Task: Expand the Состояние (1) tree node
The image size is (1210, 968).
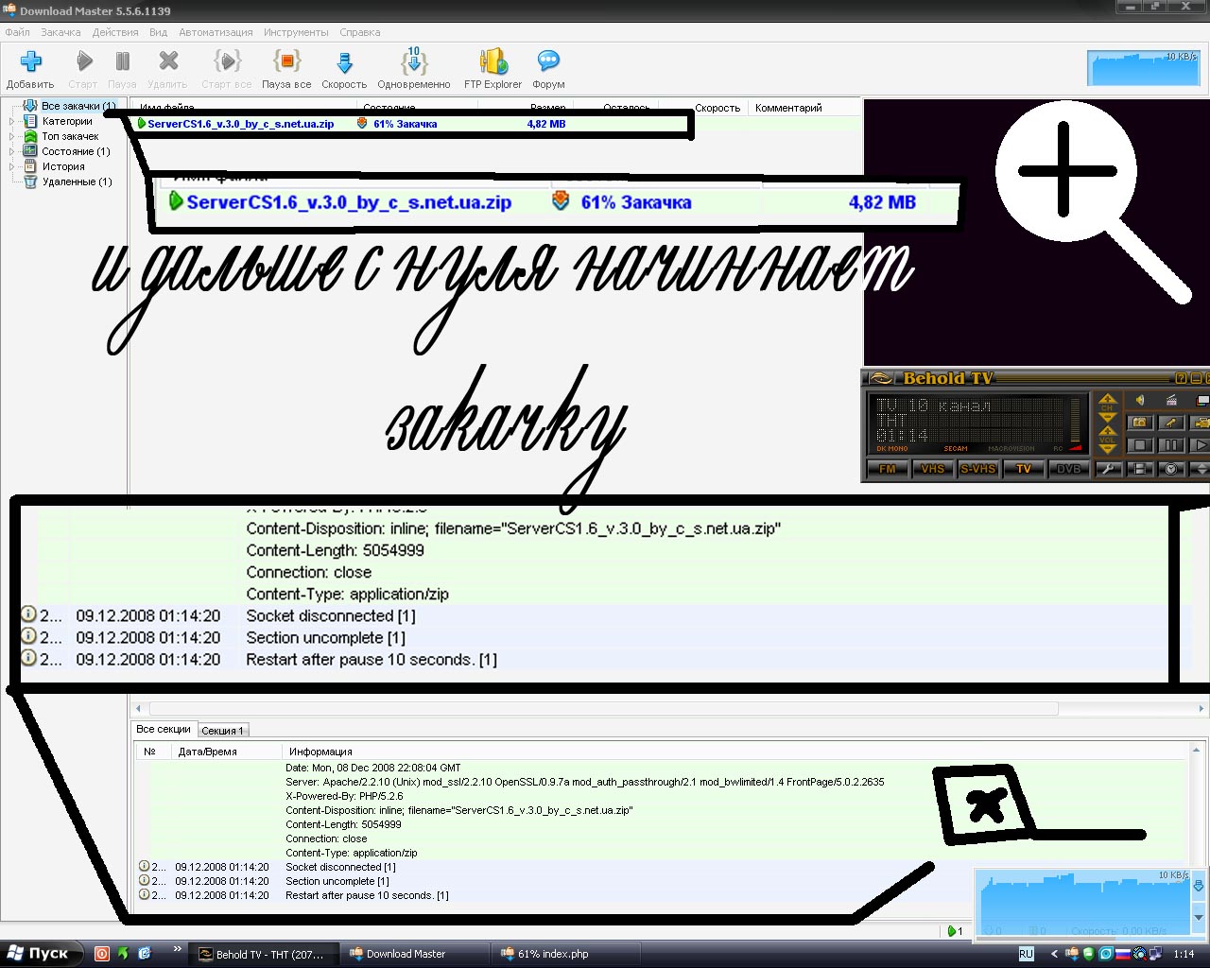Action: [12, 151]
